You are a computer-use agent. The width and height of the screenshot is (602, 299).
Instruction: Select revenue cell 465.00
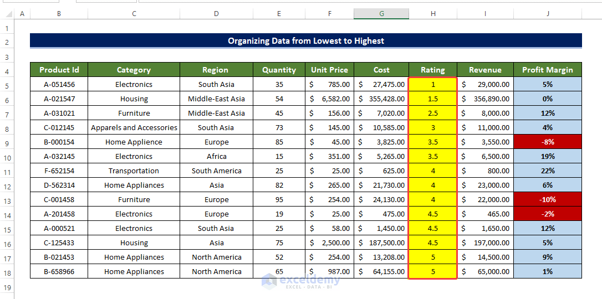[485, 214]
